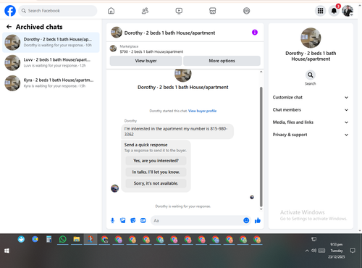This screenshot has height=268, width=362.
Task: Open Windows notification center icon
Action: 353,251
